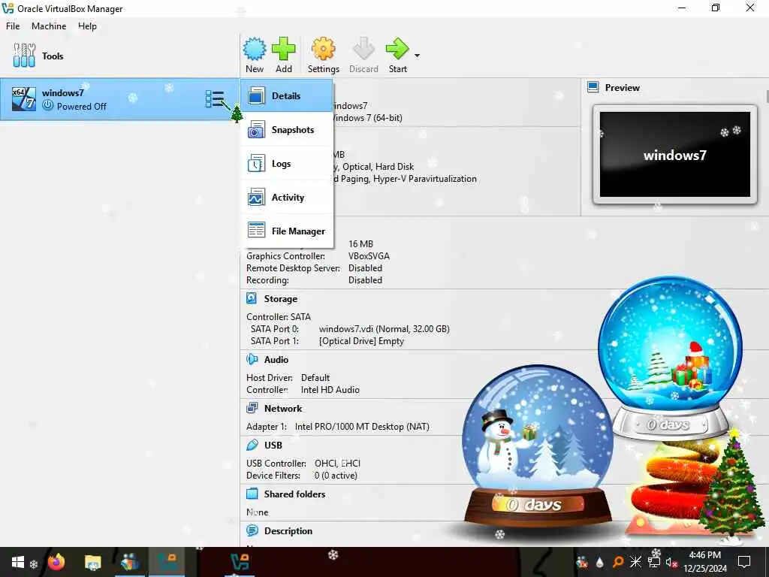Viewport: 769px width, 577px height.
Task: Open the Start button dropdown arrow
Action: click(417, 56)
